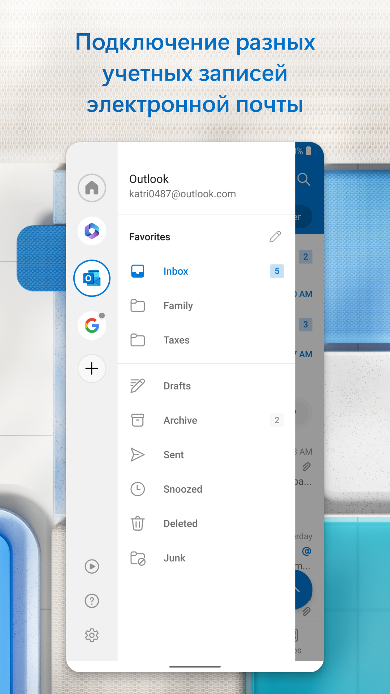Click the Taxes folder icon
Viewport: 390px width, 694px height.
[138, 340]
